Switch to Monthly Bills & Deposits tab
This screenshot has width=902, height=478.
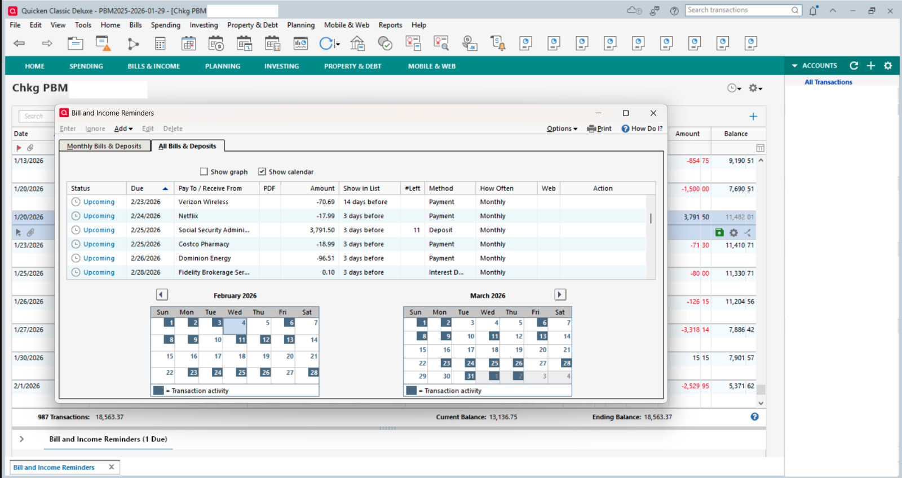pos(104,146)
